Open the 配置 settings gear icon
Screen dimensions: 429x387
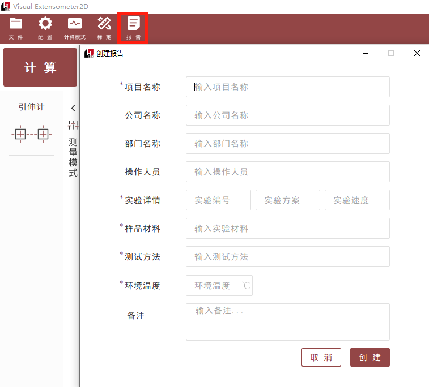(45, 28)
